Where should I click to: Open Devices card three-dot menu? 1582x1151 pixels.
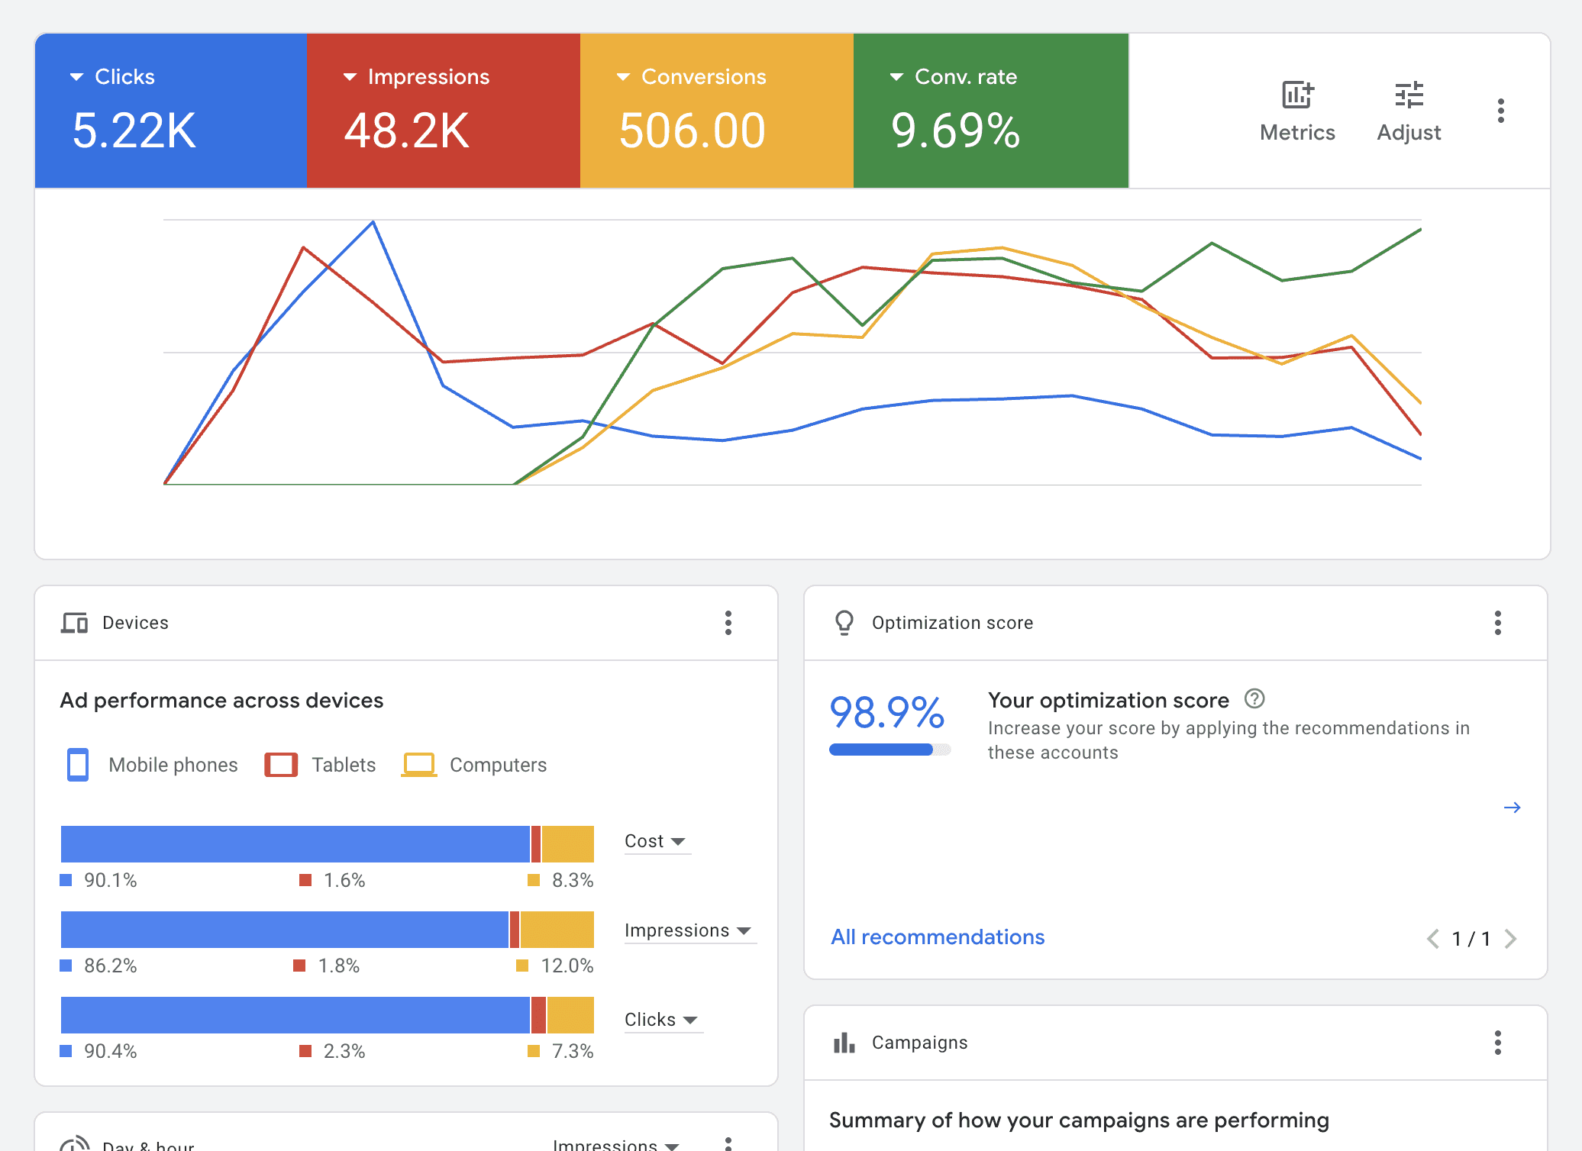point(728,623)
